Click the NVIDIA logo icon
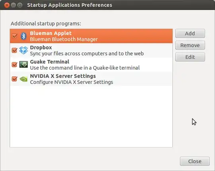Image resolution: width=215 pixels, height=171 pixels. point(23,79)
